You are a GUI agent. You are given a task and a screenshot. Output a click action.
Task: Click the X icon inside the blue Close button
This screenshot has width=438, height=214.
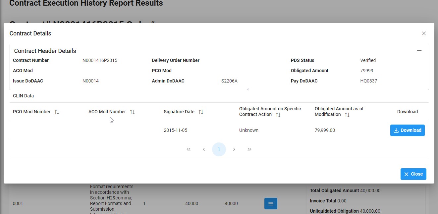point(407,174)
